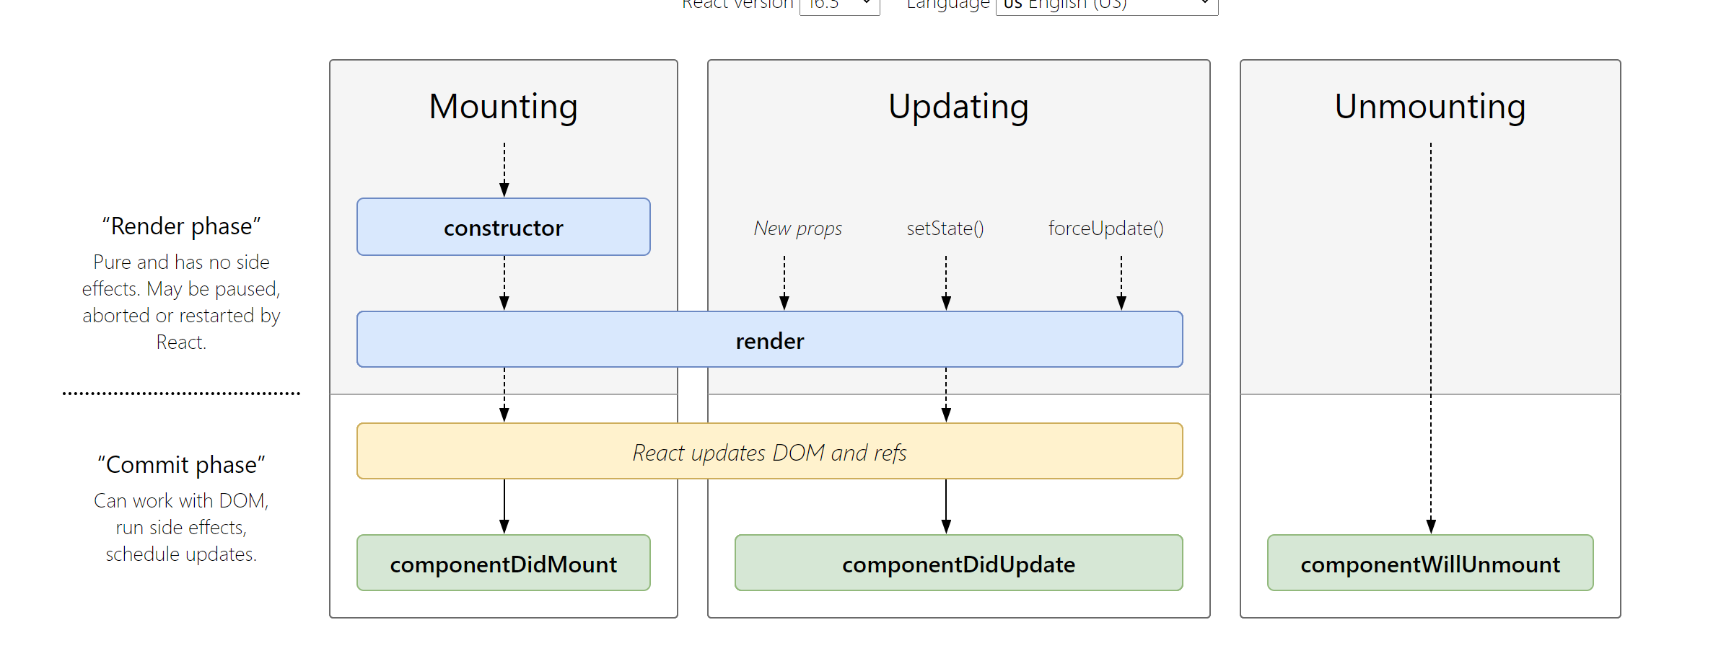Click the Updating column heading
1721x656 pixels.
(958, 107)
